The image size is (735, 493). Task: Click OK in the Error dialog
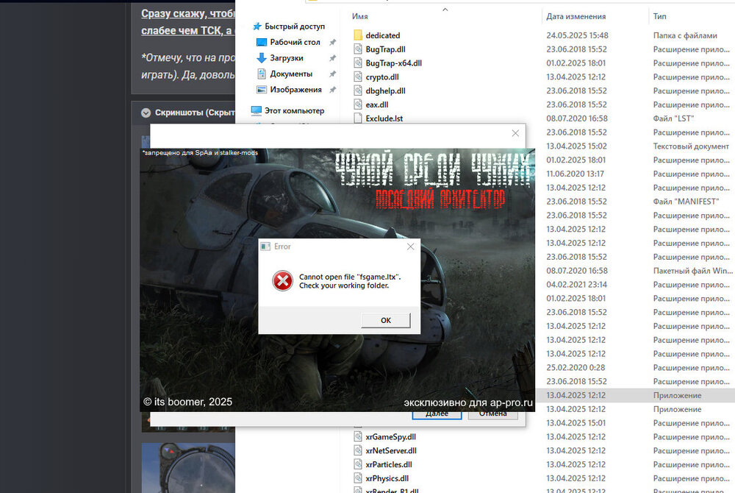click(385, 320)
